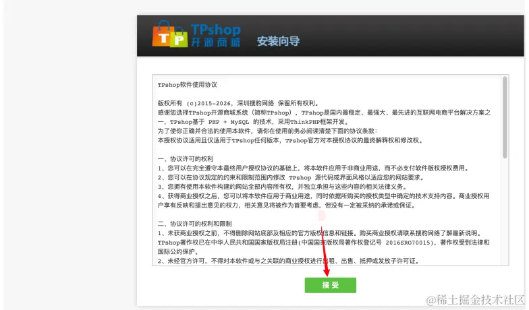
Task: Click the empty scrollbar track below the thumb
Action: tap(505, 212)
